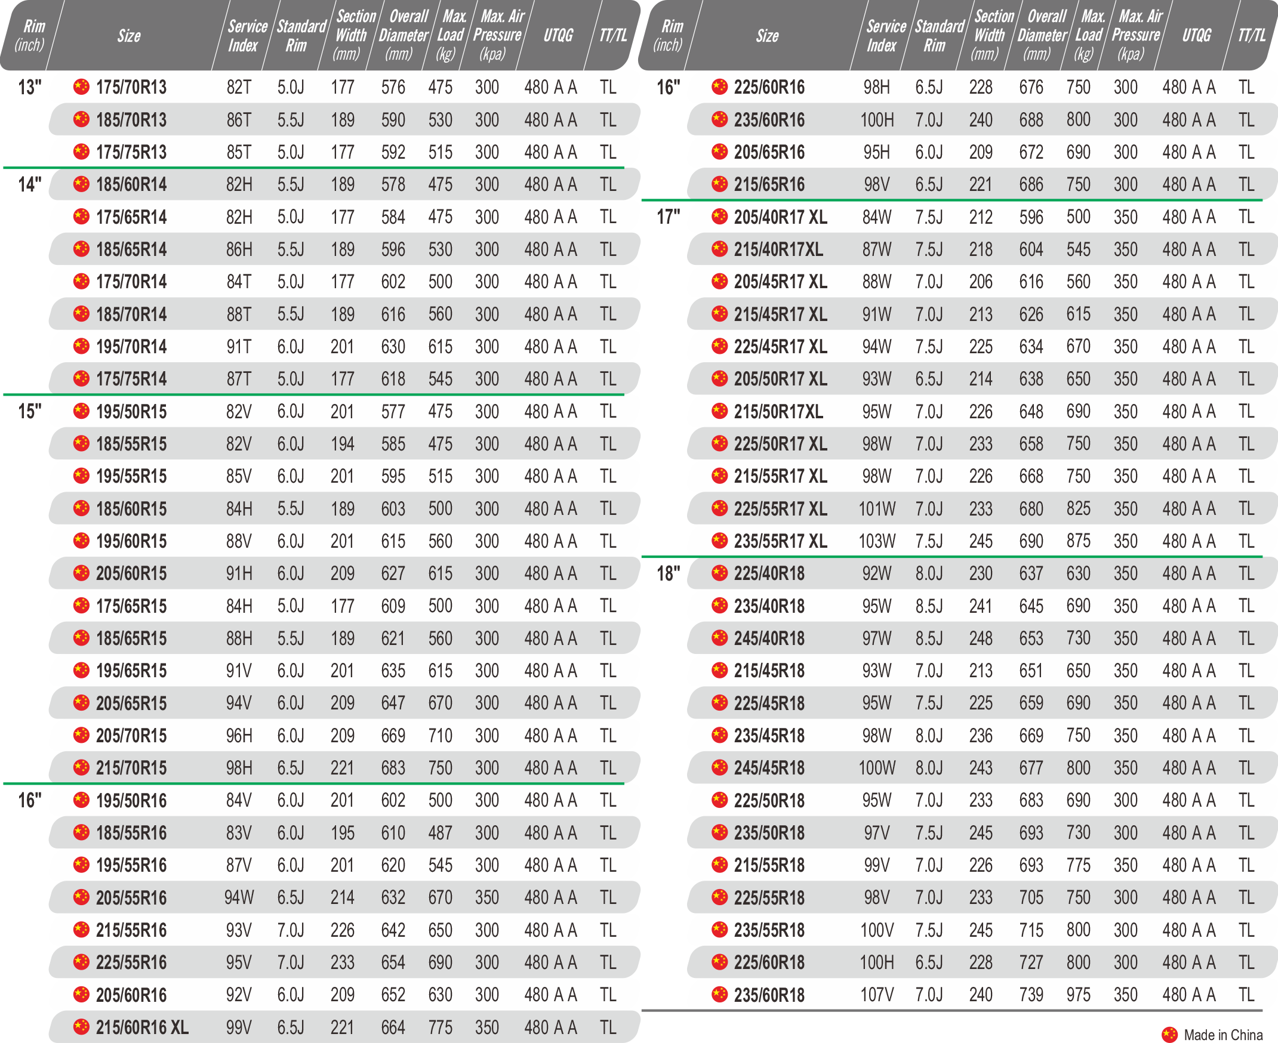
Task: Click the flag icon beside 235/60R18
Action: (x=719, y=995)
